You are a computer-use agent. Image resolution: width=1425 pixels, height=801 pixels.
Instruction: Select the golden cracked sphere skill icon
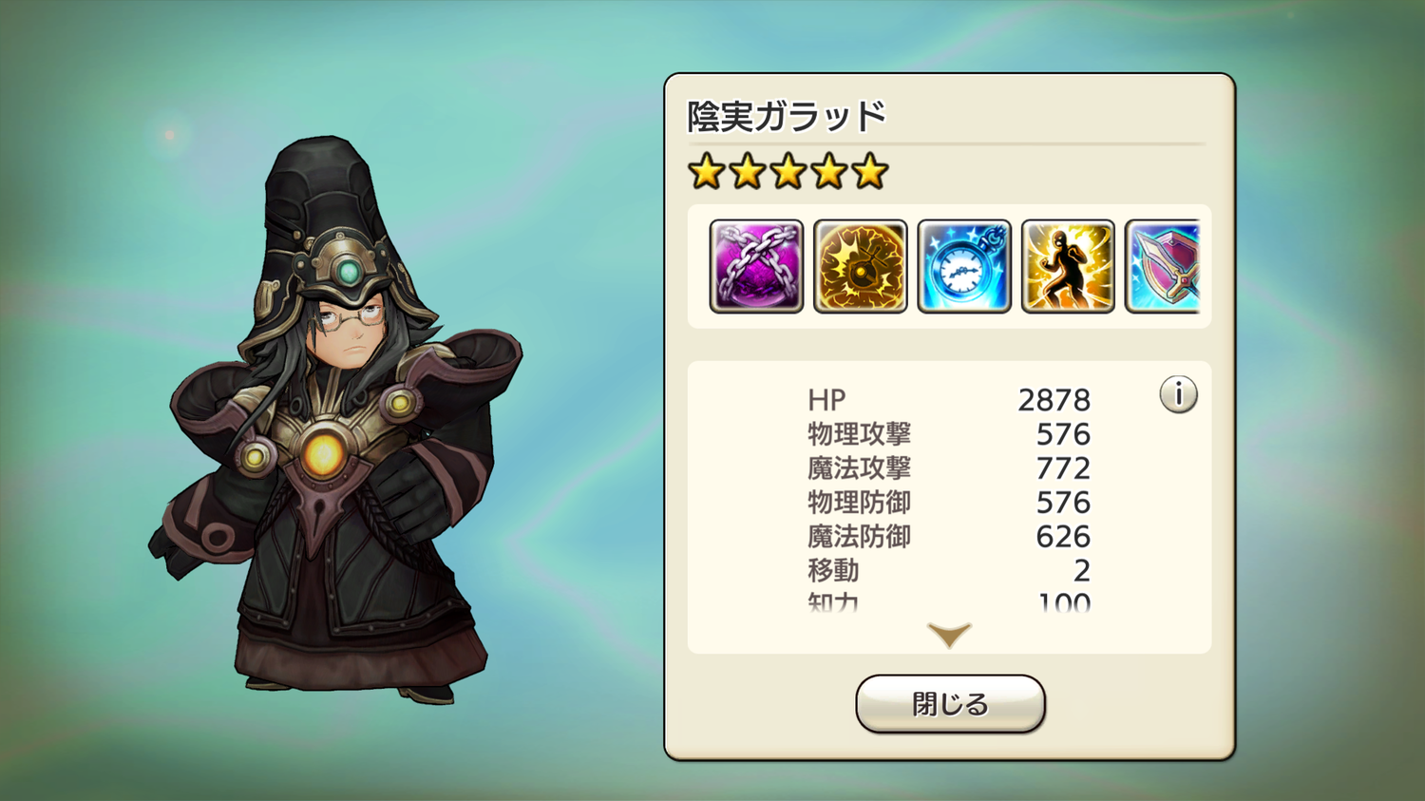[x=861, y=266]
